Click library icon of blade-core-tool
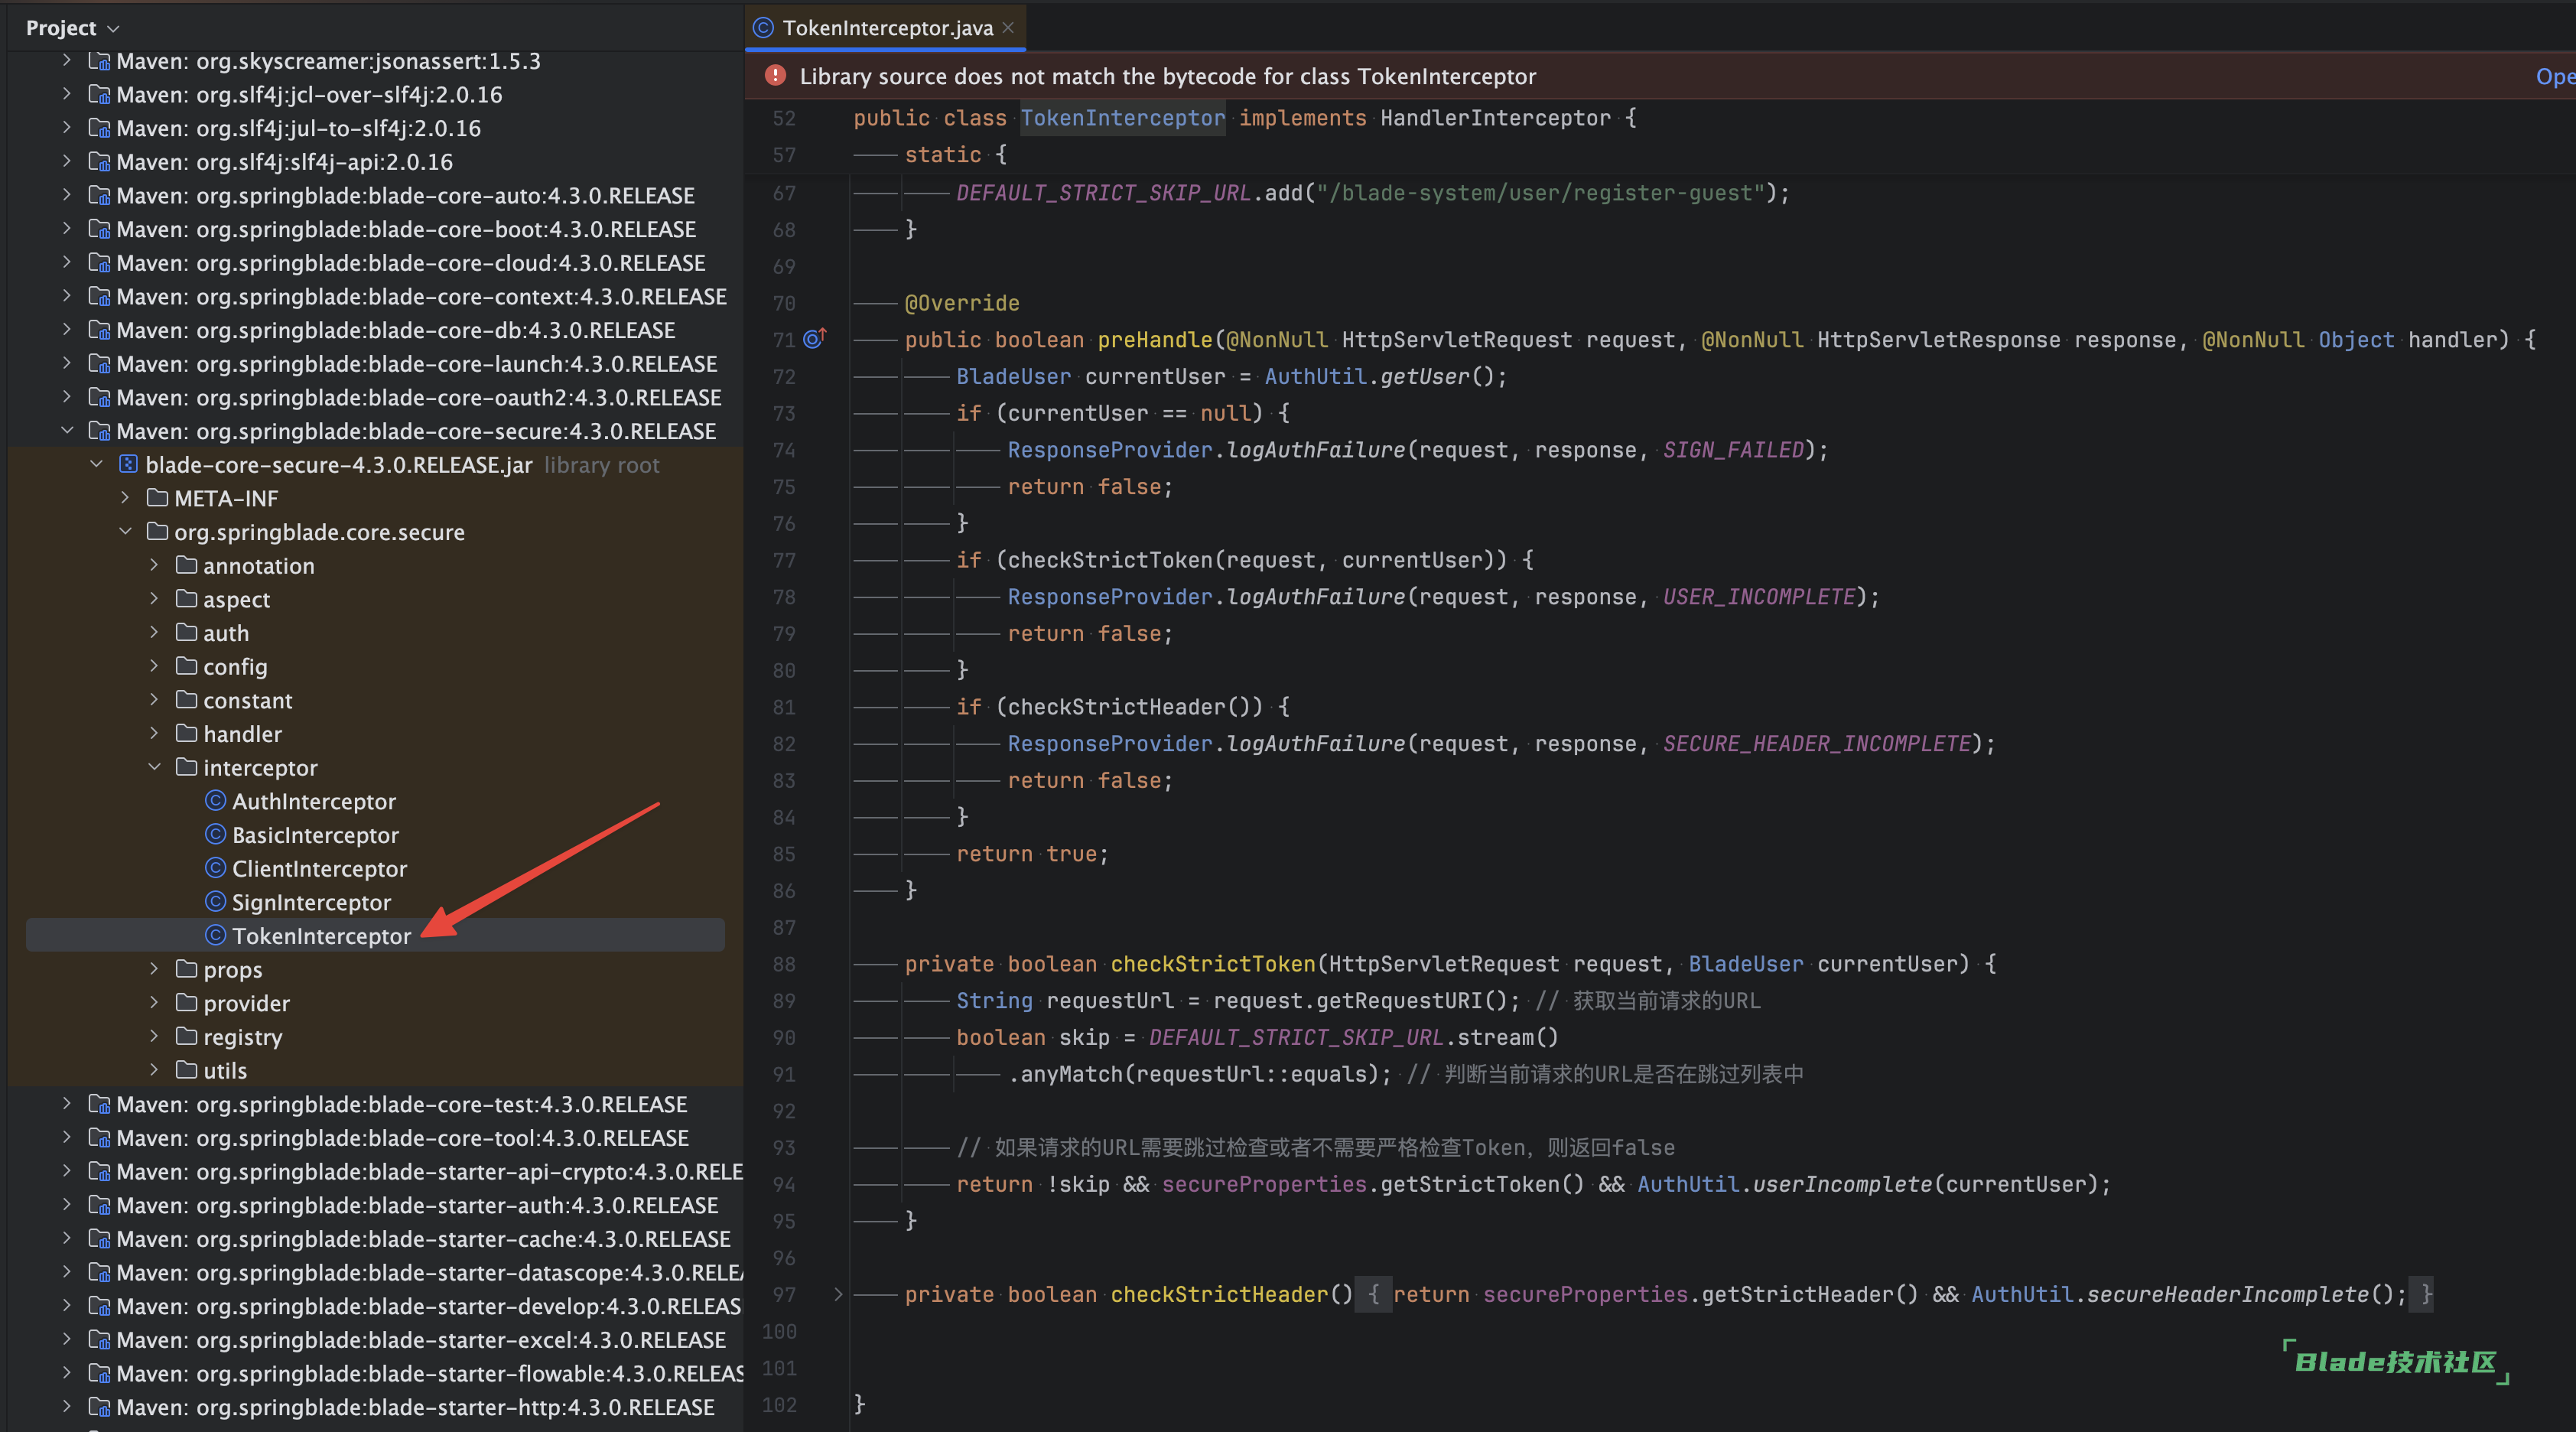 [99, 1138]
